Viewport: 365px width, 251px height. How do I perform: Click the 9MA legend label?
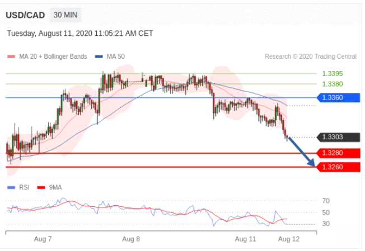click(x=55, y=188)
